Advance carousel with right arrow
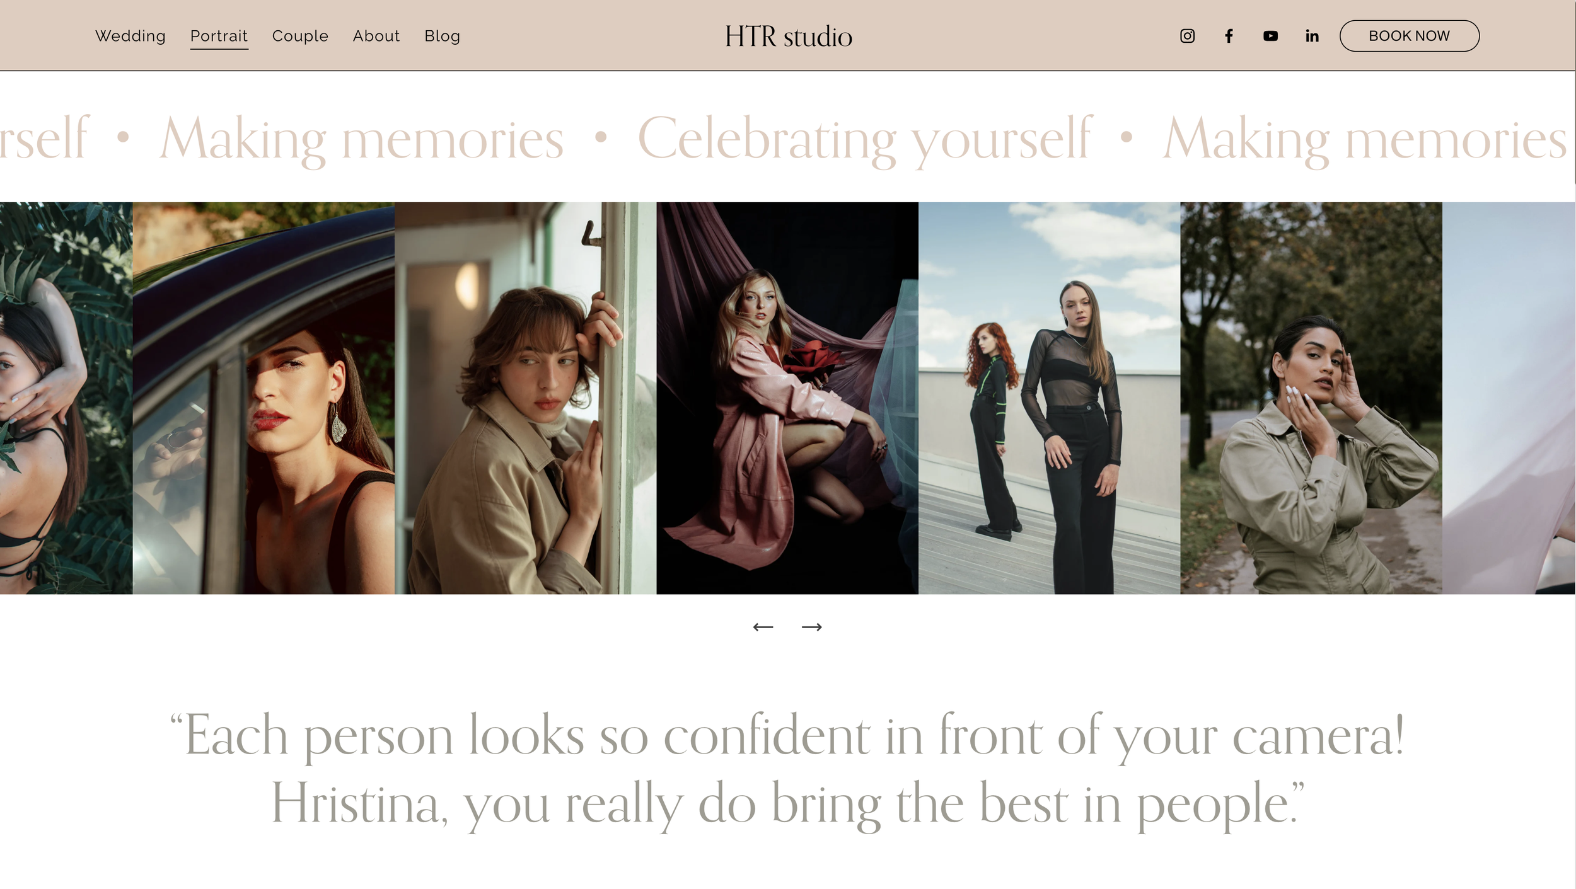 click(811, 627)
